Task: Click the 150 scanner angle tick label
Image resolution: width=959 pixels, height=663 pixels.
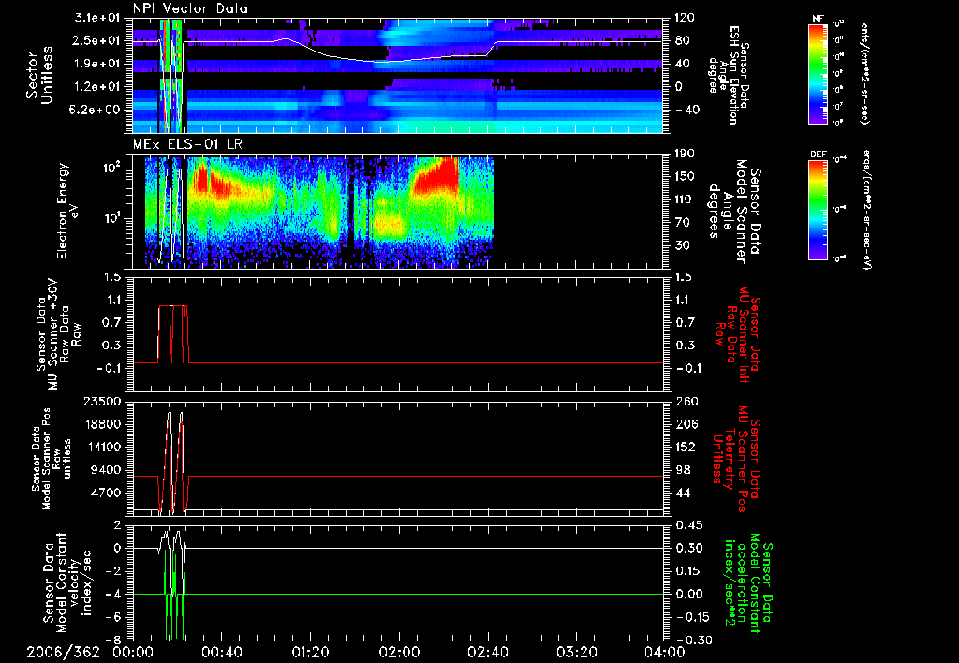Action: [683, 177]
